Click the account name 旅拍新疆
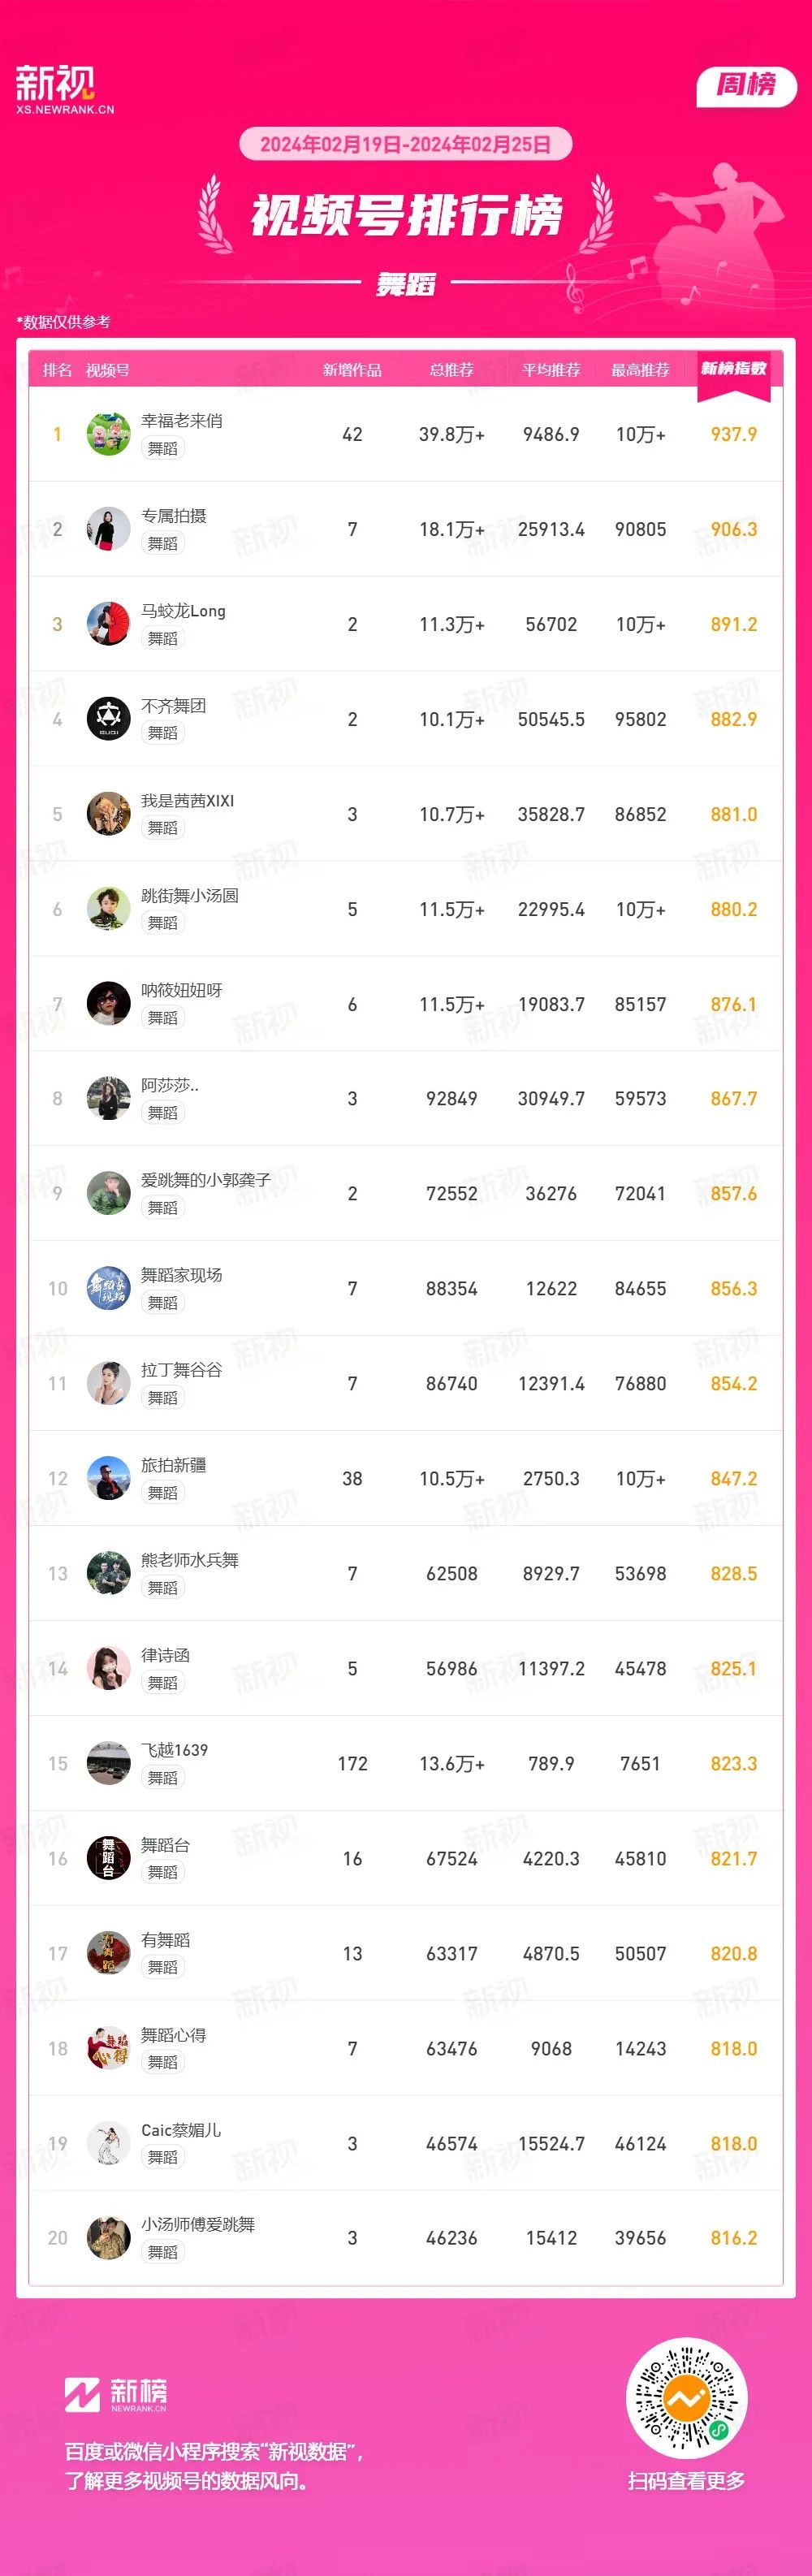Image resolution: width=812 pixels, height=2576 pixels. (x=174, y=1465)
